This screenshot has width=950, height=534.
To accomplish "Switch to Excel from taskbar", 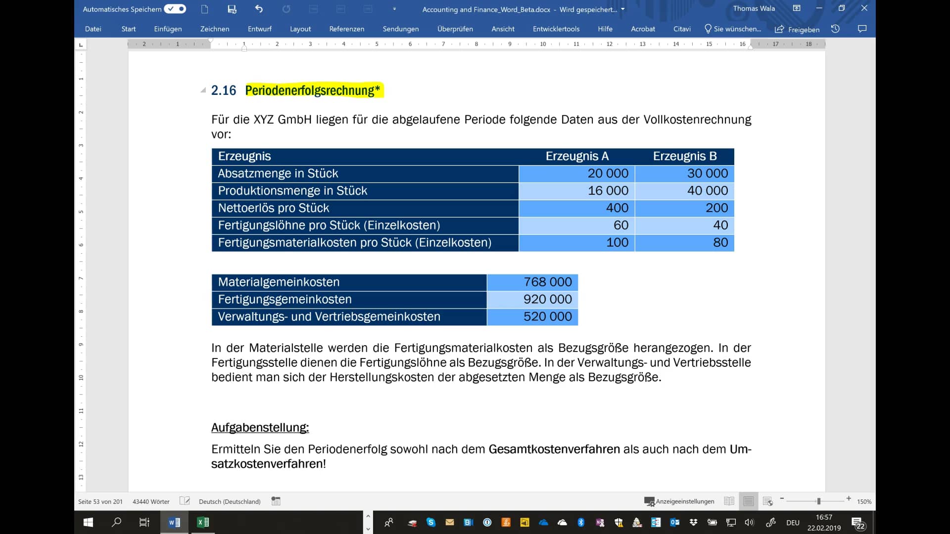I will 203,522.
